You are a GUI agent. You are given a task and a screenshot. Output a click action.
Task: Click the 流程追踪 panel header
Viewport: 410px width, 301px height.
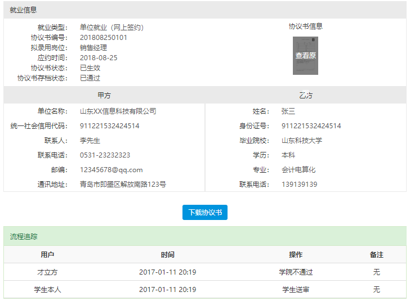(24, 237)
